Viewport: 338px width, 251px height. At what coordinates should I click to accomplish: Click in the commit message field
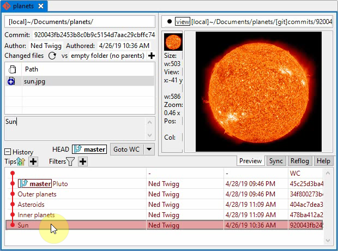pos(76,128)
